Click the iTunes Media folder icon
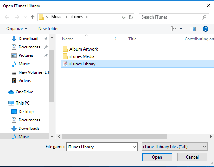Image resolution: width=214 pixels, height=167 pixels. [65, 56]
